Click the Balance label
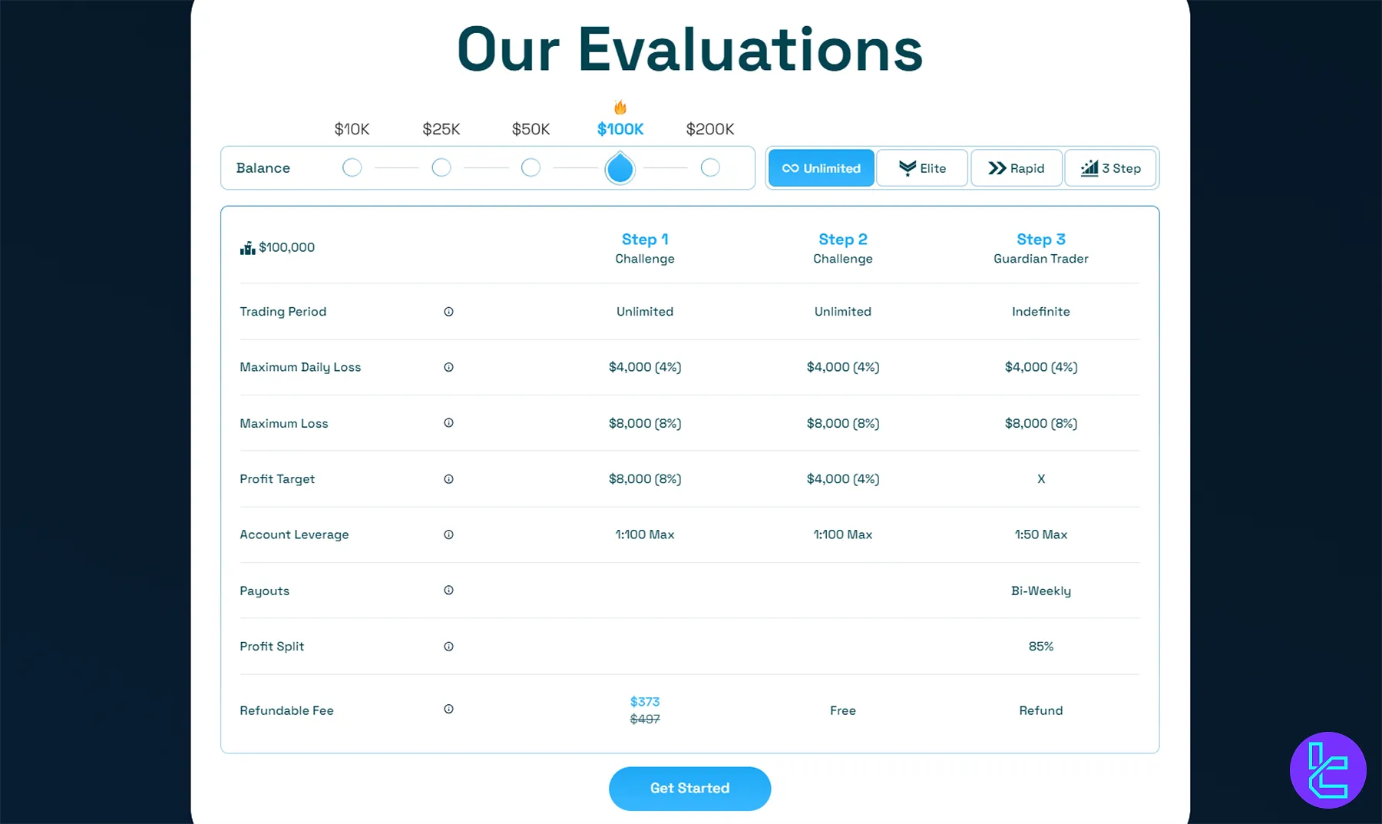Image resolution: width=1382 pixels, height=824 pixels. click(x=263, y=168)
